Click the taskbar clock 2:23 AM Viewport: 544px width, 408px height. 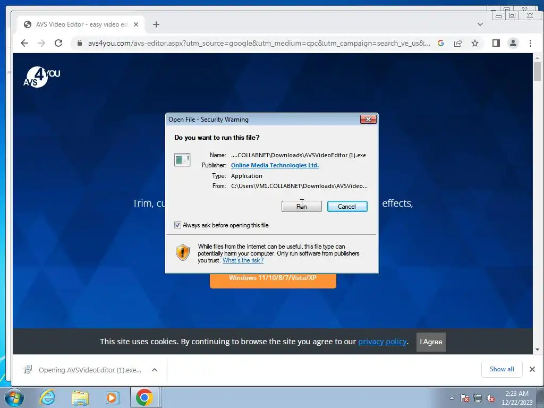(517, 394)
